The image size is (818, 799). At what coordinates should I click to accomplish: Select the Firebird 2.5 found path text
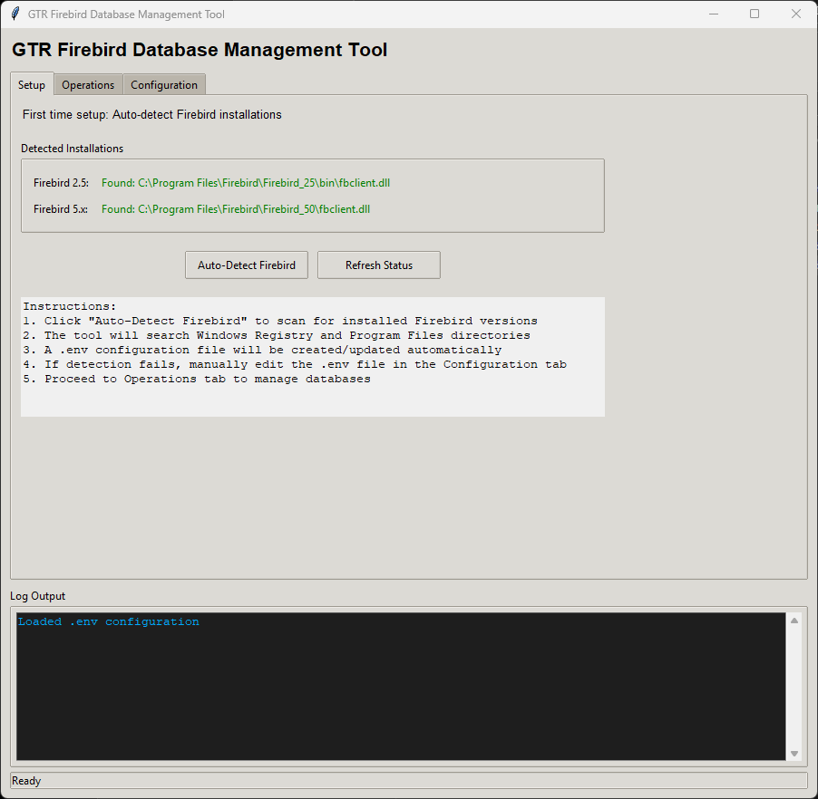245,183
